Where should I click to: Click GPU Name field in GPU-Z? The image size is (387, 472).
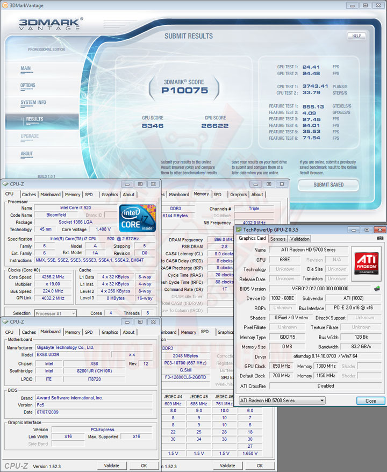coord(308,250)
